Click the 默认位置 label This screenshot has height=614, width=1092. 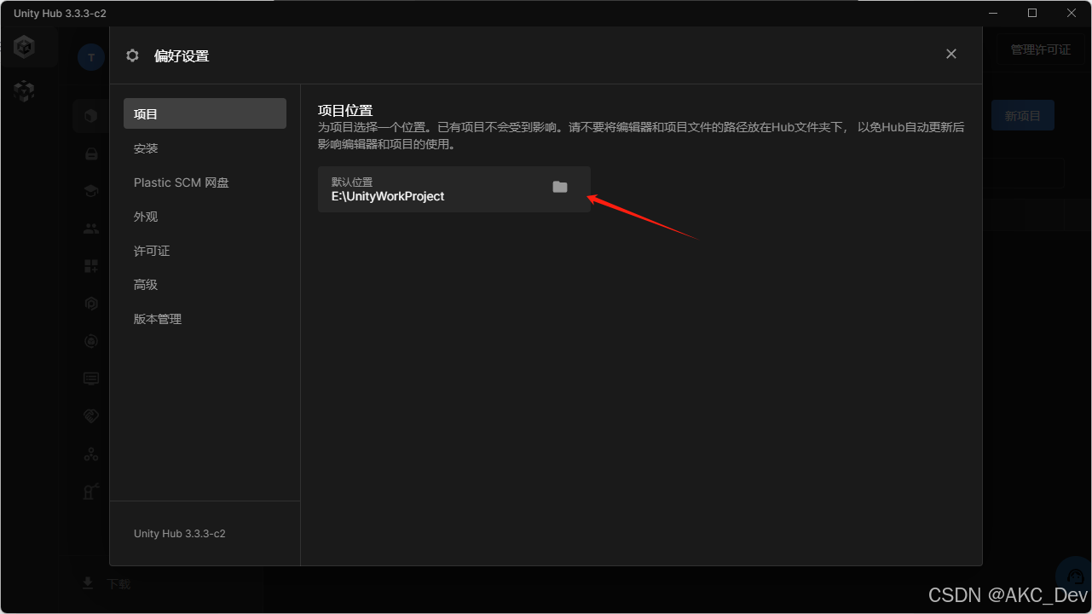pyautogui.click(x=352, y=182)
